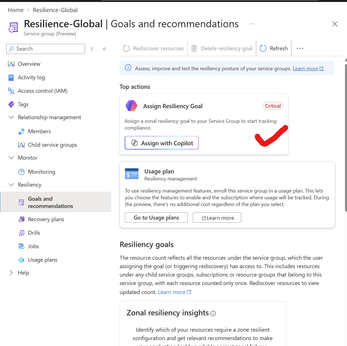Click Learn more button in Usage plan
Image resolution: width=347 pixels, height=346 pixels.
click(217, 218)
